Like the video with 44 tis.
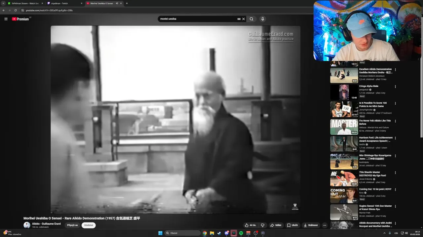Viewport: 423px width, 237px height. coord(250,225)
